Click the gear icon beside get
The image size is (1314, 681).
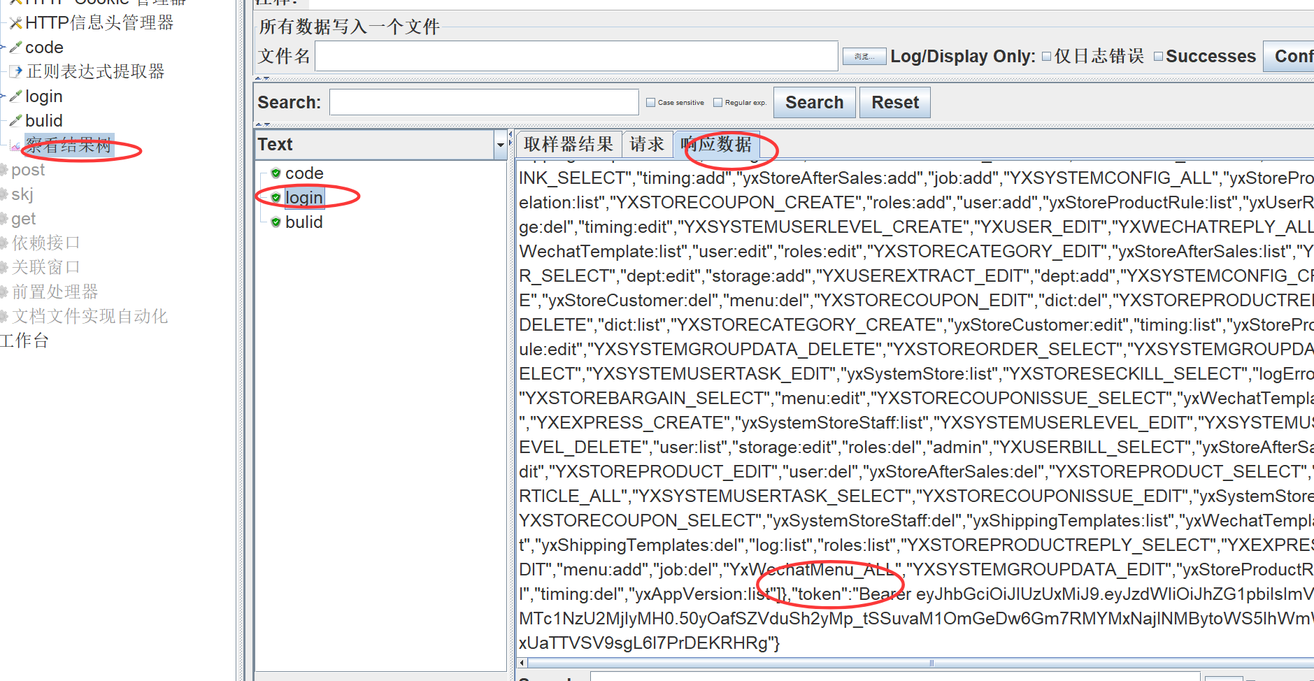[x=3, y=219]
